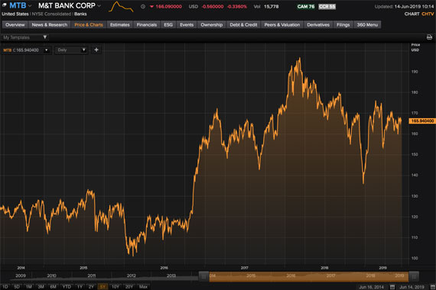This screenshot has height=290, width=436.
Task: Expand the MTB ticker dropdown arrow
Action: [x=30, y=5]
